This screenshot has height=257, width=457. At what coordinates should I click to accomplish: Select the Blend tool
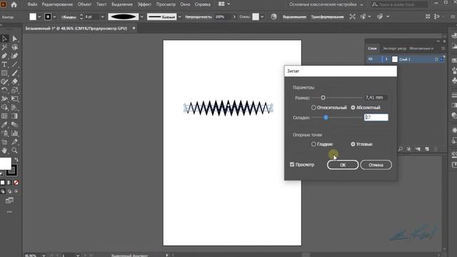tap(14, 124)
